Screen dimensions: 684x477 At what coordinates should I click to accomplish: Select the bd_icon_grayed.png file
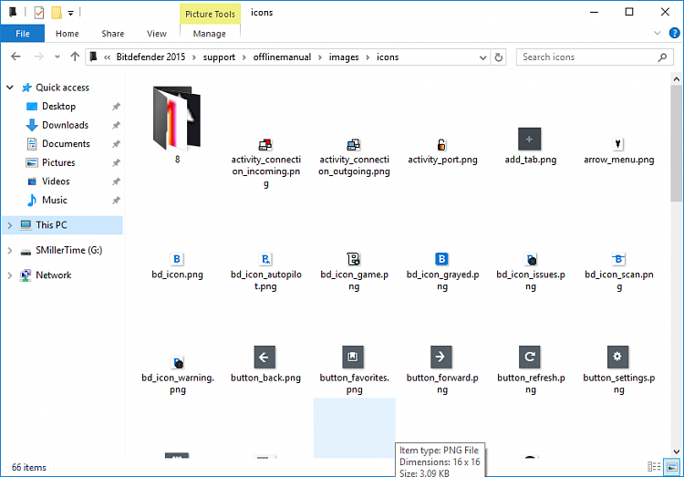coord(441,259)
